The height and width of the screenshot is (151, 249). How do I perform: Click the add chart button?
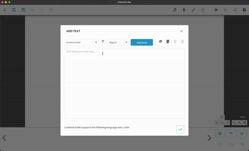click(242, 133)
